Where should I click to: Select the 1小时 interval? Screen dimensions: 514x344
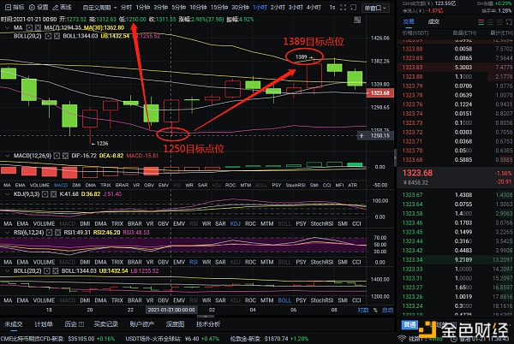coord(260,7)
